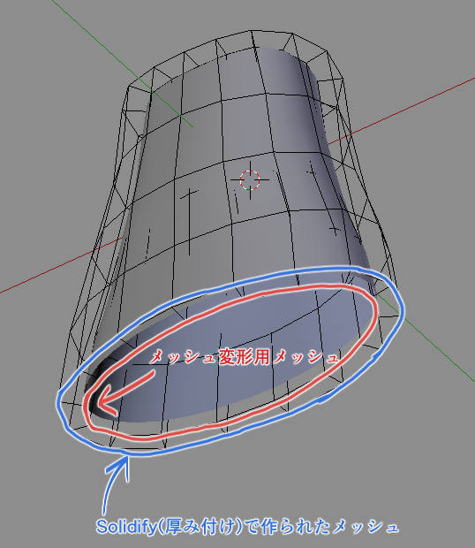Click the long vertical normal marker on left face
Screen dimensions: 475x548
point(190,222)
